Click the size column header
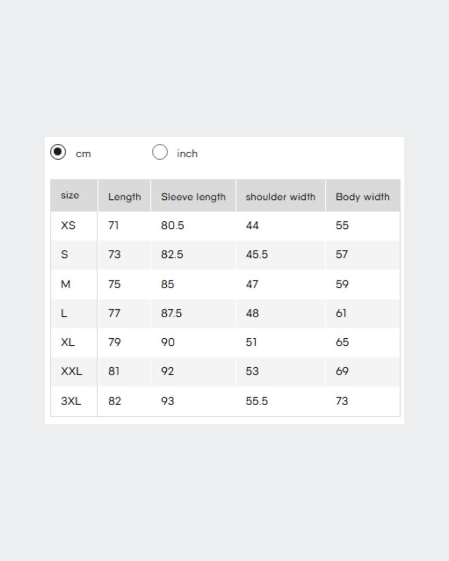 click(70, 195)
